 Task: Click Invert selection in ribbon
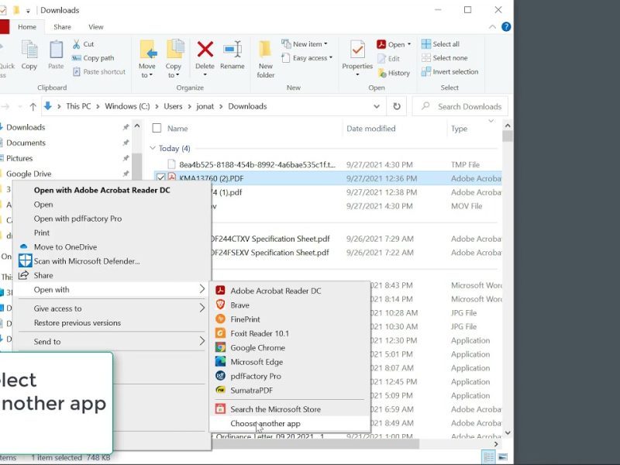pos(449,71)
